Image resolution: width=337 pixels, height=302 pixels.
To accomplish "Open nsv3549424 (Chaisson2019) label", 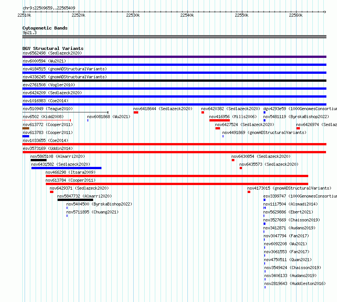I will [293, 268].
